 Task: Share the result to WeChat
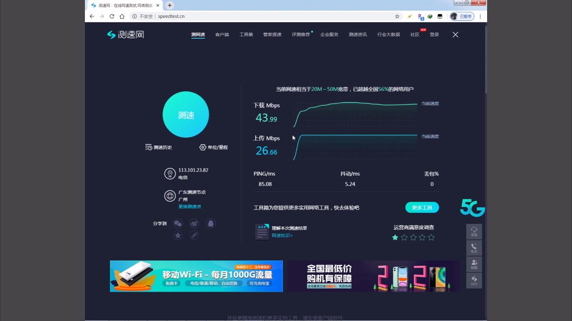click(x=178, y=223)
